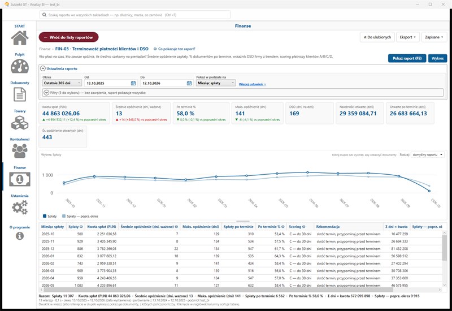Sort by Kwota spłat (PLN) column header
452x311 pixels.
(x=102, y=227)
